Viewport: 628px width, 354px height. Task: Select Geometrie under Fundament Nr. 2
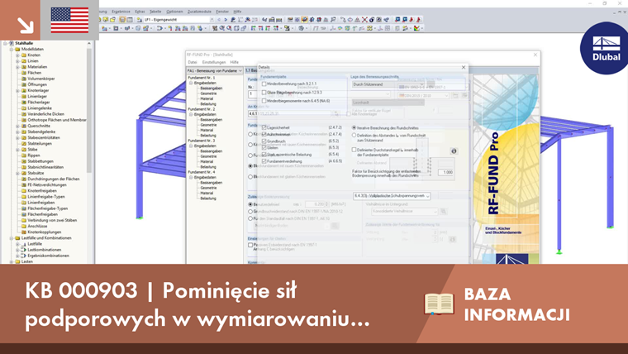pos(208,125)
